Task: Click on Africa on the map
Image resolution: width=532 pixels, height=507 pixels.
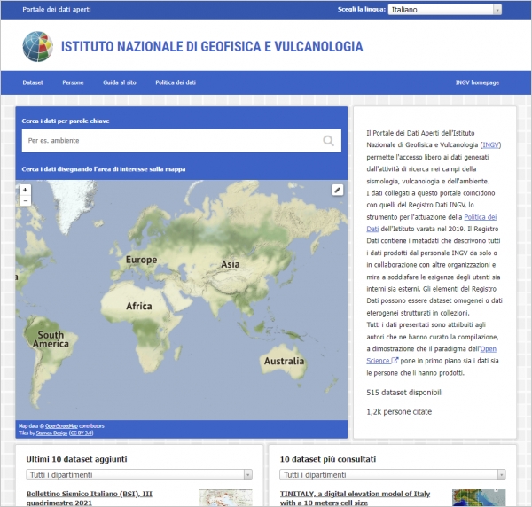Action: point(139,306)
